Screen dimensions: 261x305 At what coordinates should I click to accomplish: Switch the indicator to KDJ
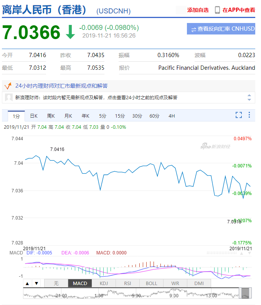pos(104,284)
